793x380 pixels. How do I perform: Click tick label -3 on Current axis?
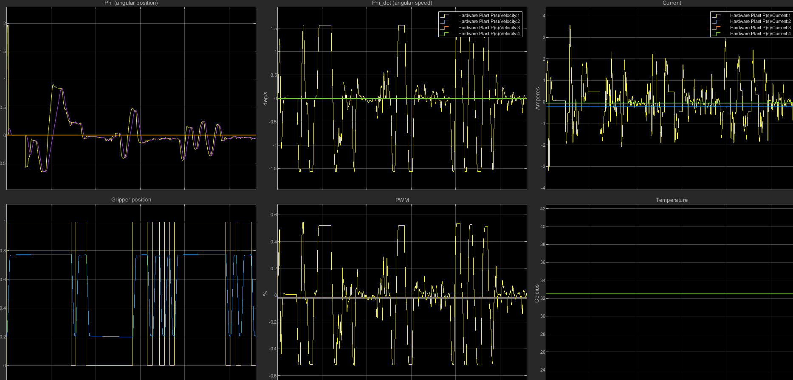pyautogui.click(x=543, y=167)
